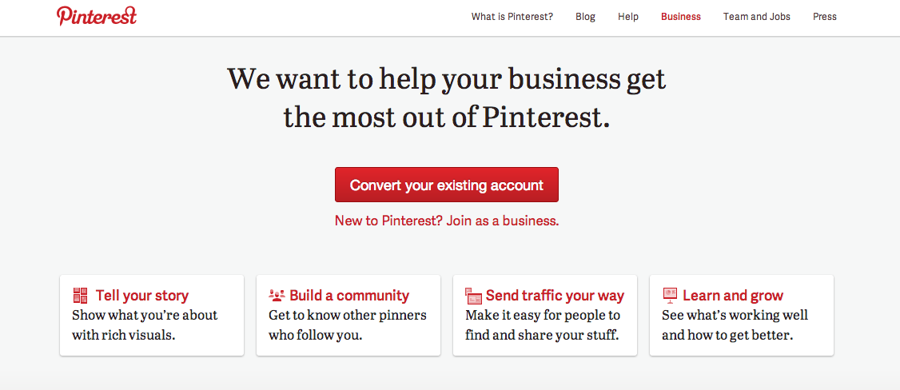Open Team and Jobs page
Image resolution: width=900 pixels, height=390 pixels.
[756, 17]
